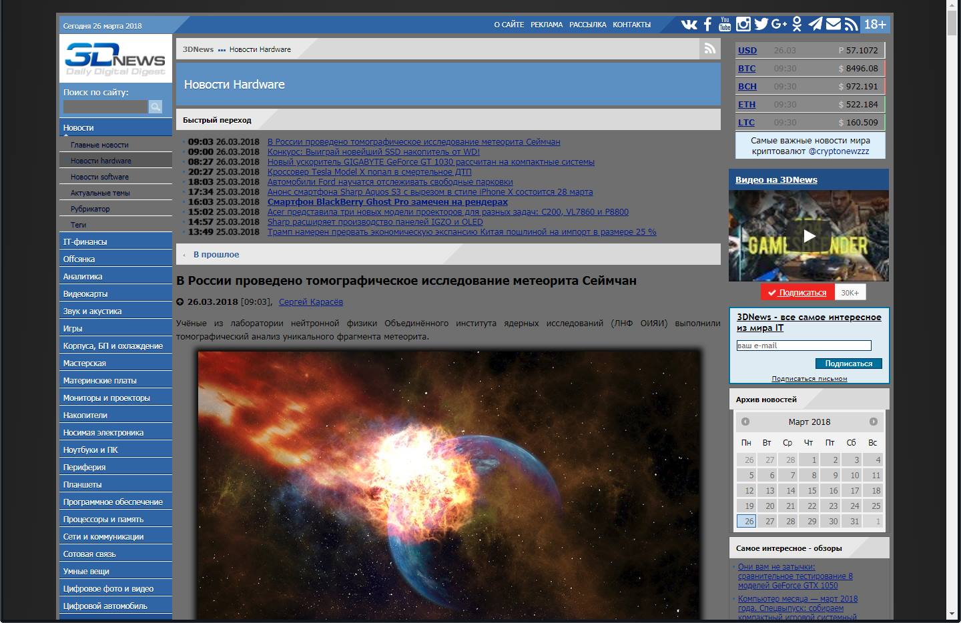Open the email envelope icon in header
Viewport: 961px width, 623px height.
[x=832, y=24]
